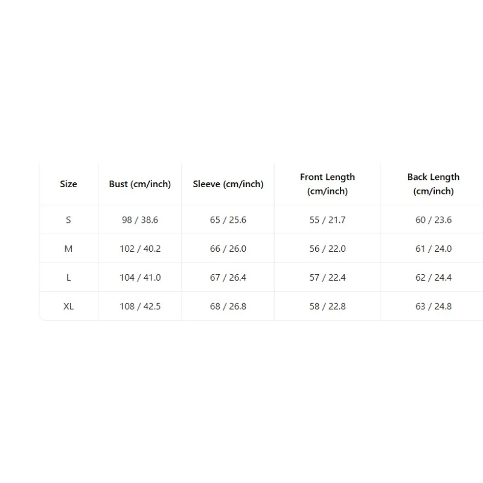Click back length value 60 / 23.6

point(433,220)
